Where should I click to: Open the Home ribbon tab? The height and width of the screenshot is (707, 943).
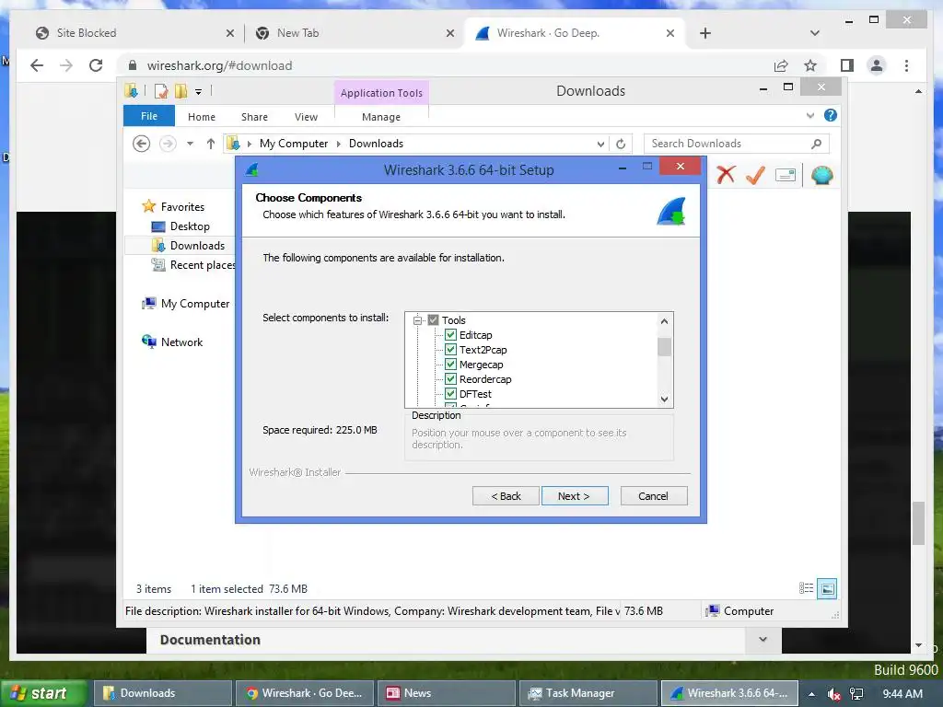202,117
